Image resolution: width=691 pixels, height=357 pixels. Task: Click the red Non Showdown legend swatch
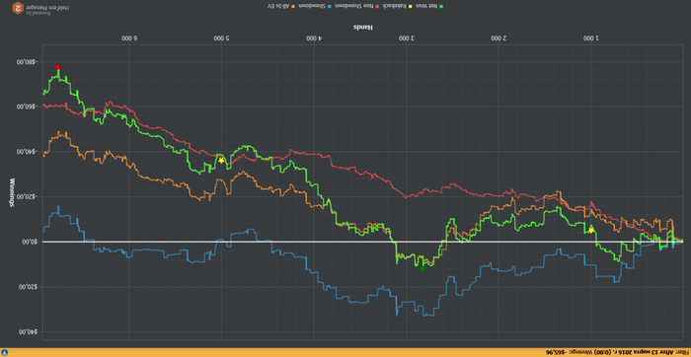click(x=377, y=6)
